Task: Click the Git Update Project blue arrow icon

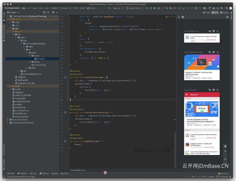Action: [x=183, y=8]
